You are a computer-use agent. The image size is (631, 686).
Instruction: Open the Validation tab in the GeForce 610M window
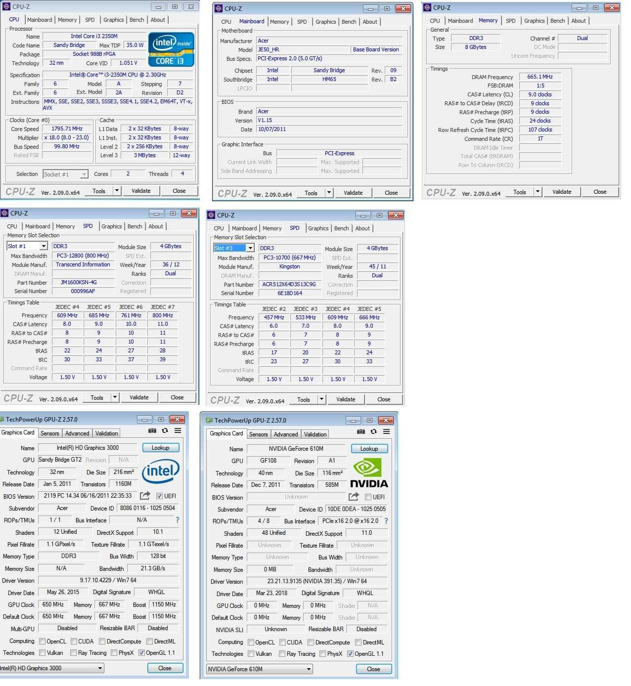click(x=315, y=434)
